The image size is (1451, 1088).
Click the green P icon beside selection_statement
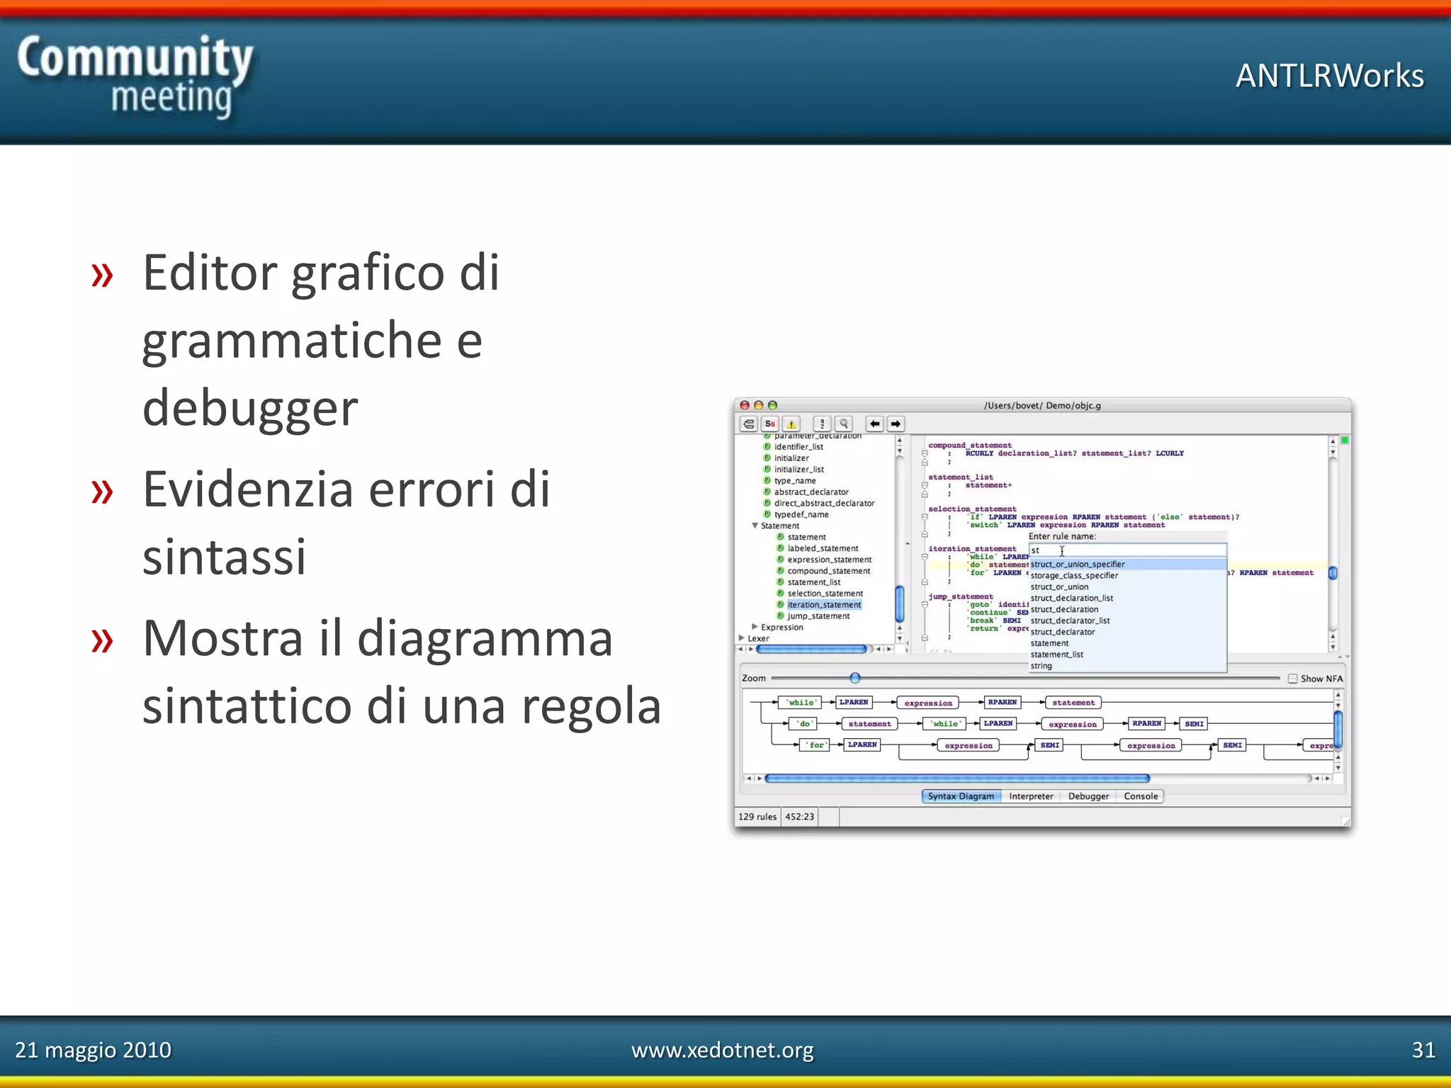tap(780, 593)
